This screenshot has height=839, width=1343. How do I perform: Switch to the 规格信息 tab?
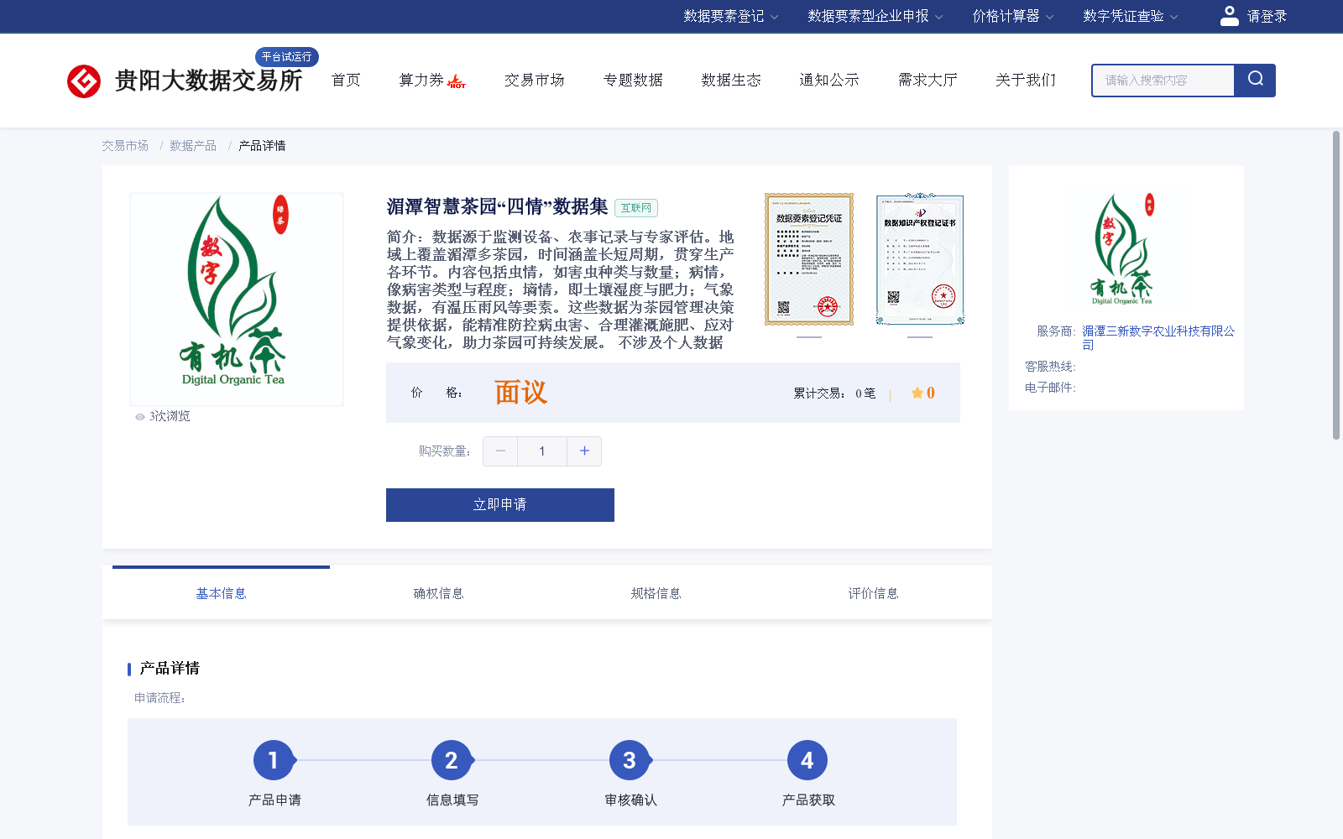(656, 594)
